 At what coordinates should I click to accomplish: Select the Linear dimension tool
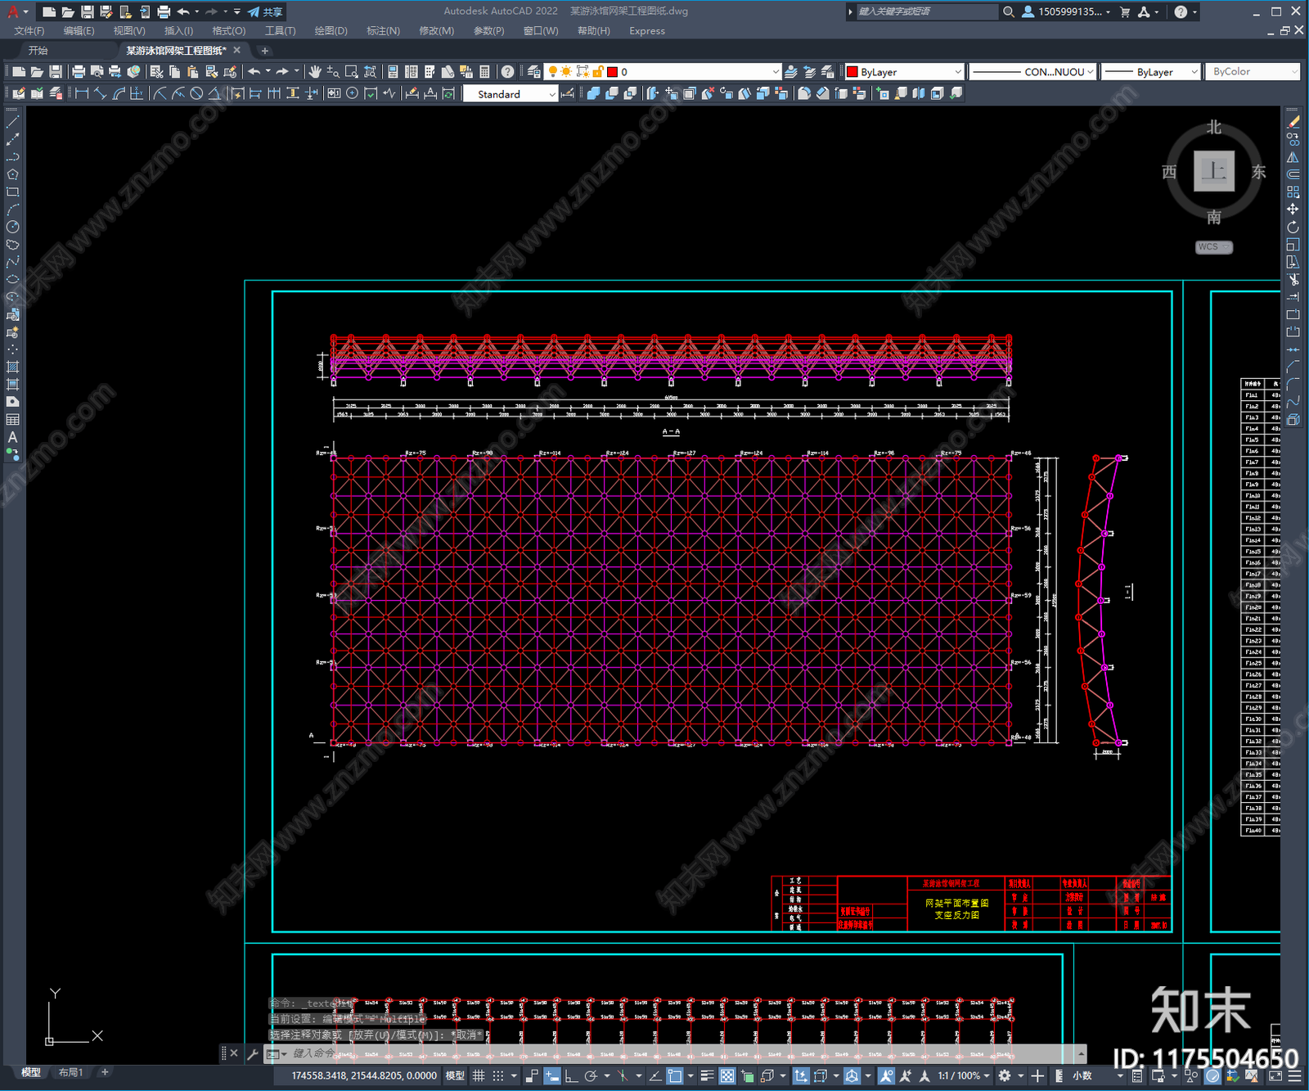82,93
